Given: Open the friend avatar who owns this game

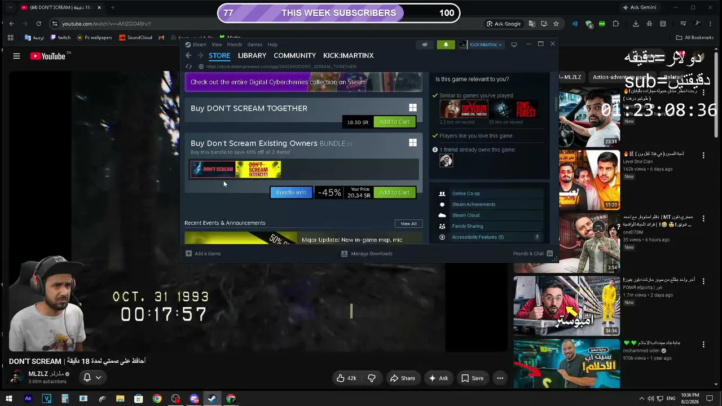Looking at the screenshot, I should (446, 161).
